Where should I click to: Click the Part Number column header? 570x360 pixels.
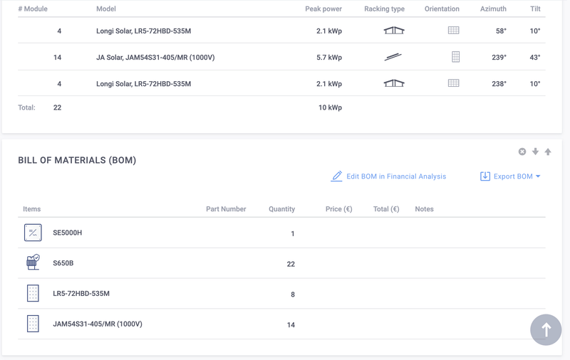[x=226, y=209]
